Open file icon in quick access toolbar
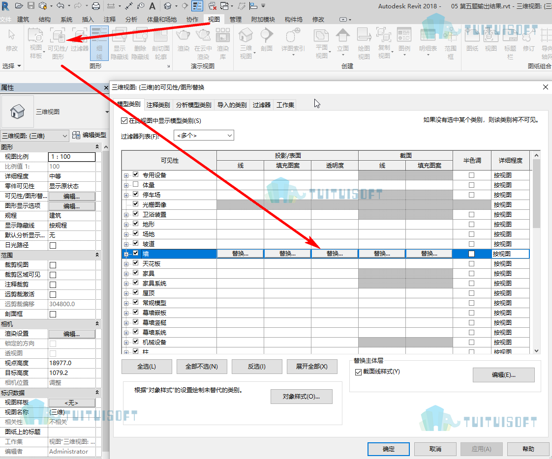This screenshot has height=459, width=552. click(19, 6)
